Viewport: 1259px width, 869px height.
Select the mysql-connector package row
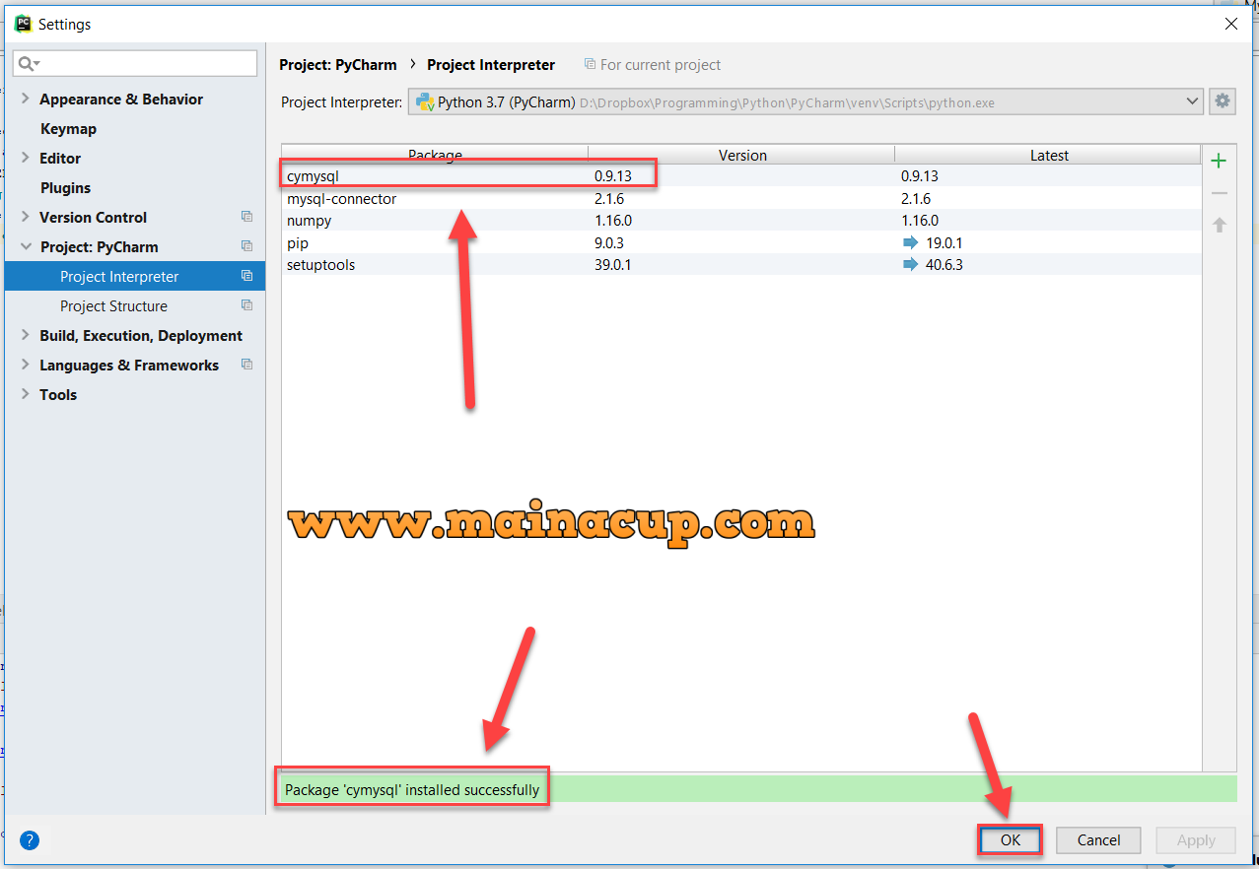[x=741, y=199]
